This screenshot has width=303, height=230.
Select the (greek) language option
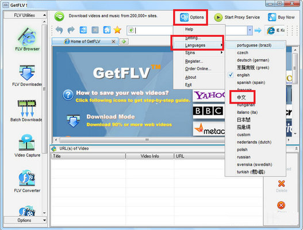coord(255,68)
